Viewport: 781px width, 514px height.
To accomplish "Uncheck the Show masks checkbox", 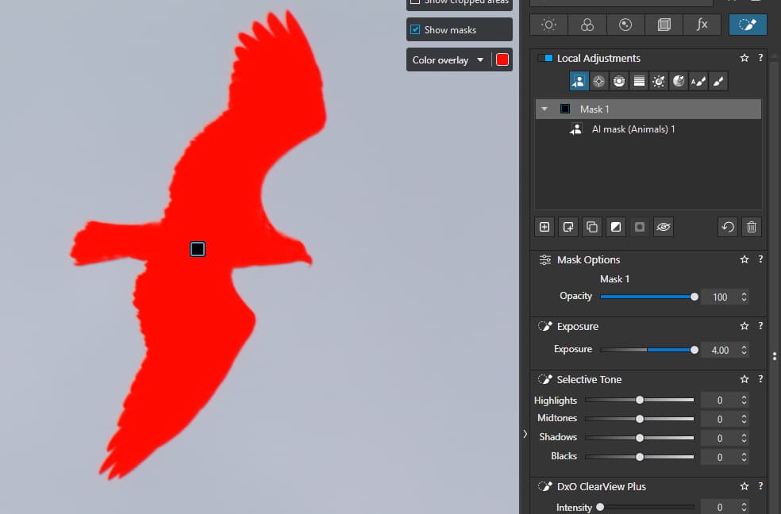I will pos(415,30).
